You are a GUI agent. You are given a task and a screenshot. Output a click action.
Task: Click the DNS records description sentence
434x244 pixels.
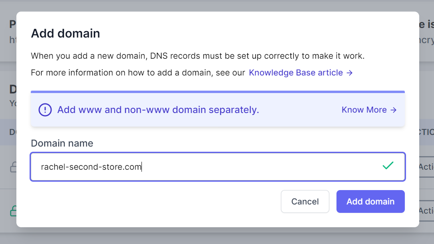point(198,56)
